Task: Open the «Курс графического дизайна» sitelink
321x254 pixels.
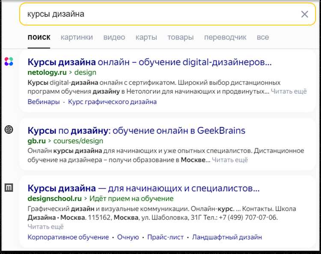Action: pos(113,102)
